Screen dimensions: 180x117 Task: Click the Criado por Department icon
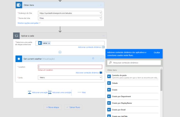(109, 96)
